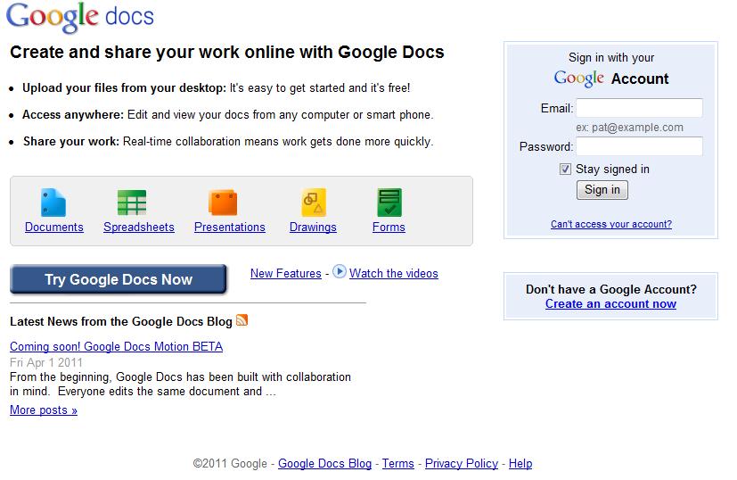This screenshot has height=480, width=737.
Task: Click the blue Documents icon
Action: pyautogui.click(x=53, y=203)
